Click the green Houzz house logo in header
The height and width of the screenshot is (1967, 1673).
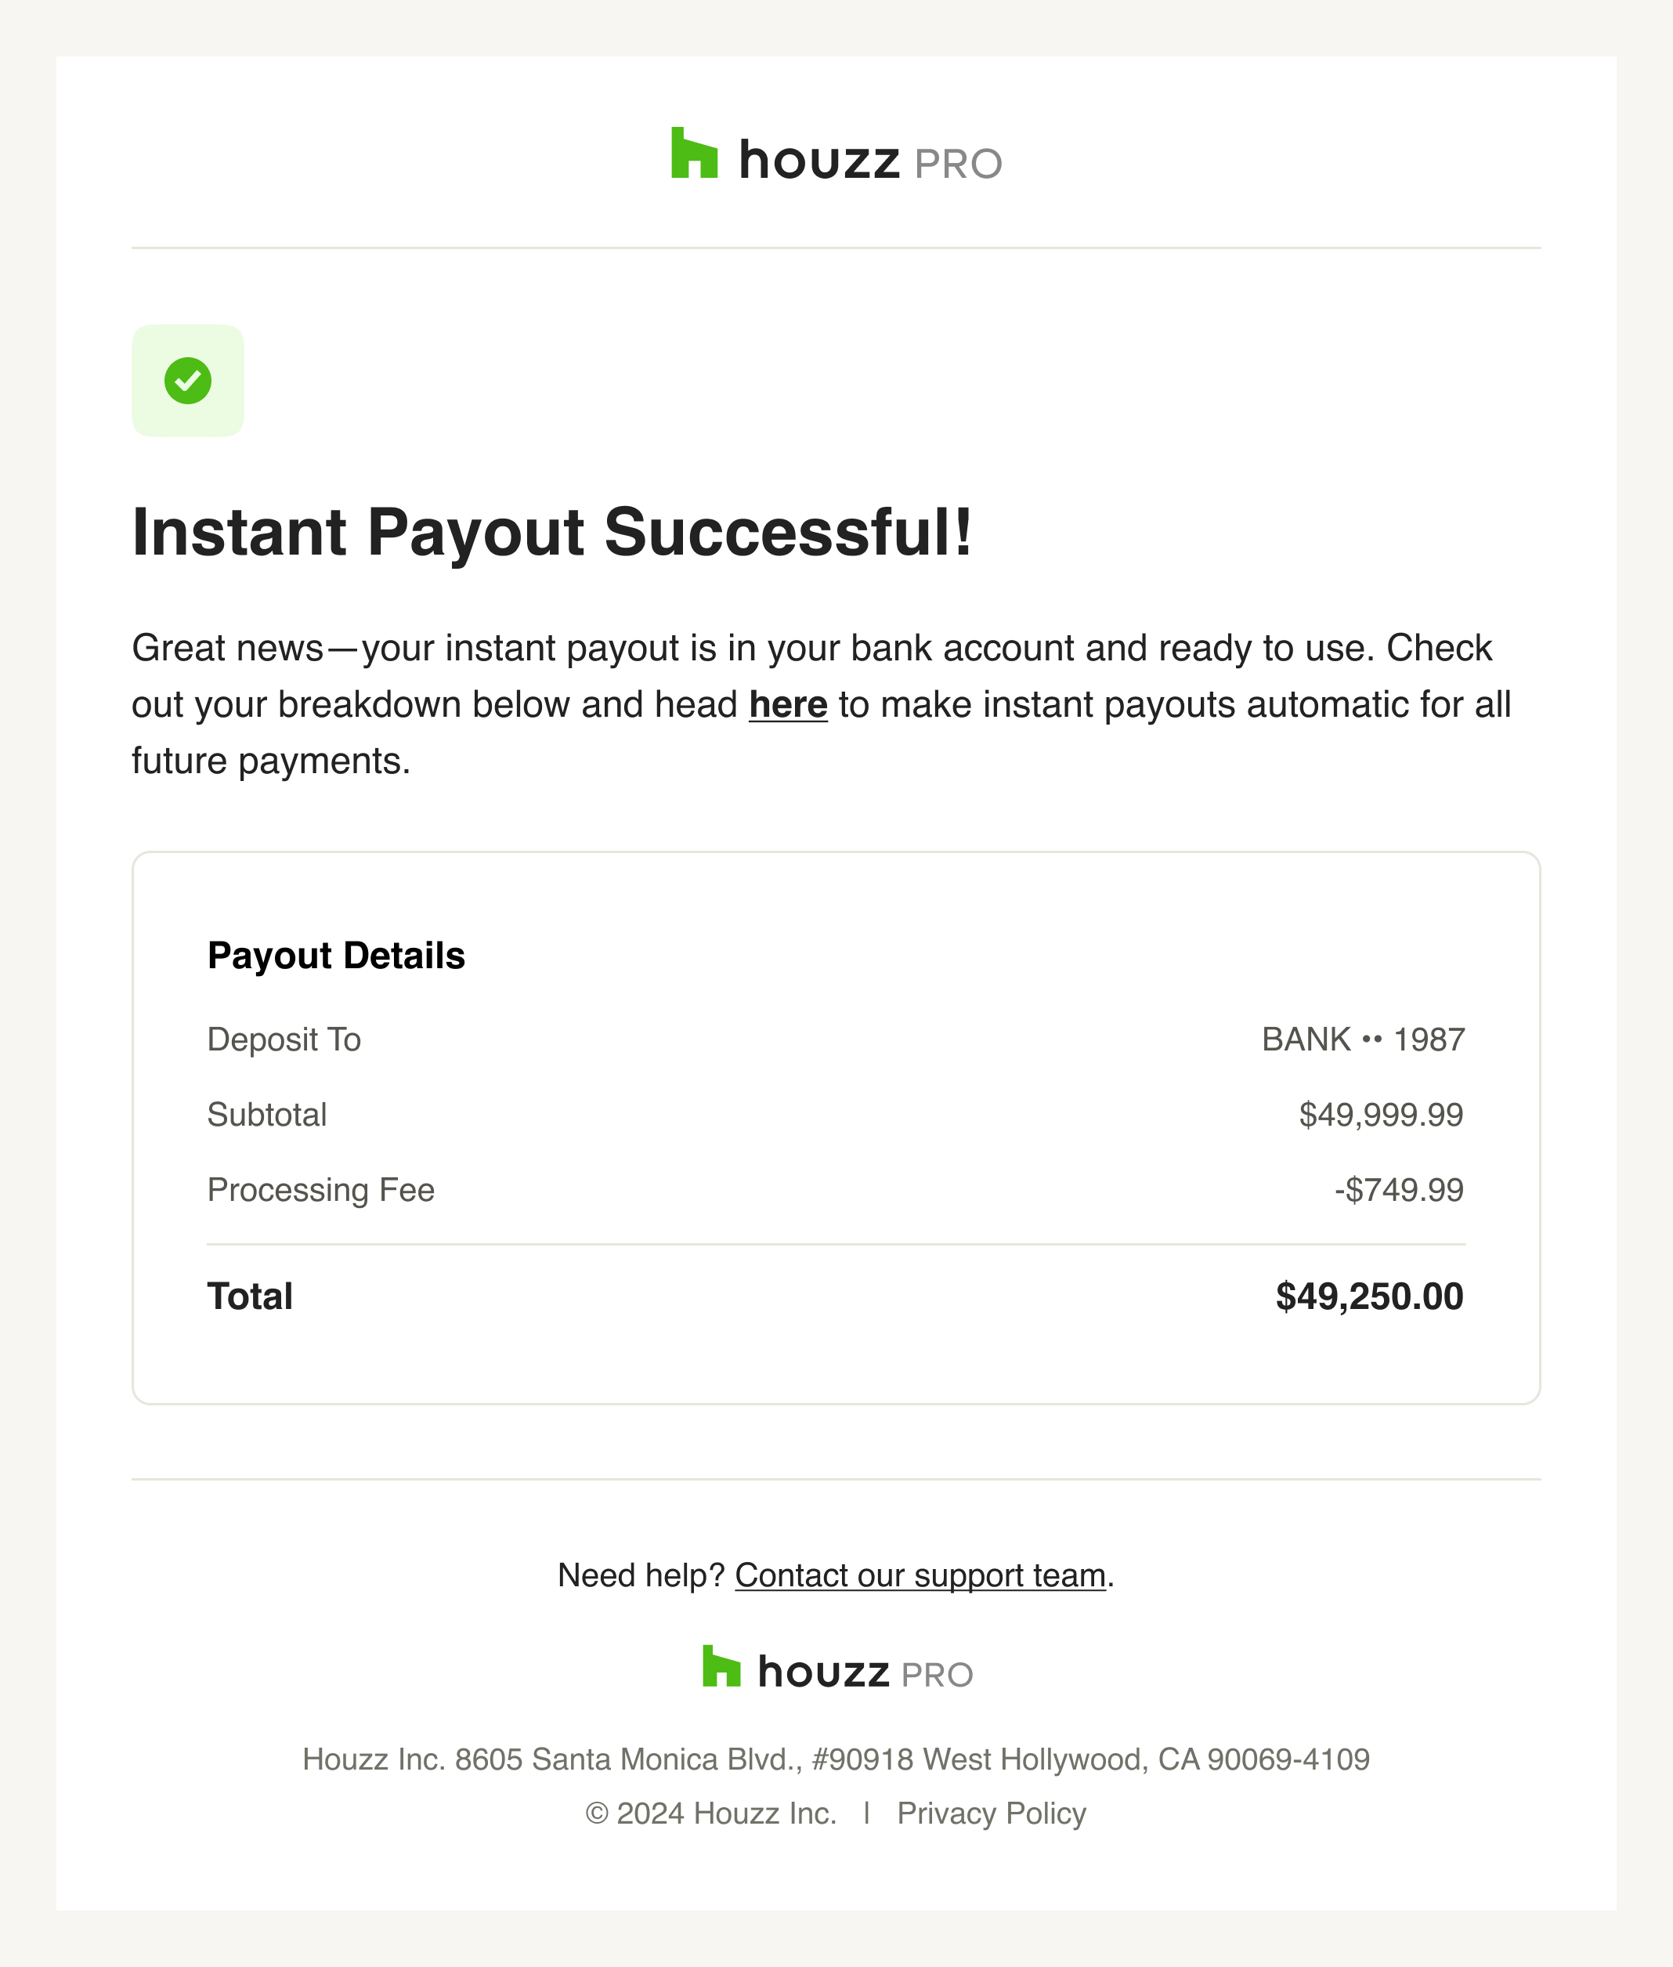[x=694, y=154]
